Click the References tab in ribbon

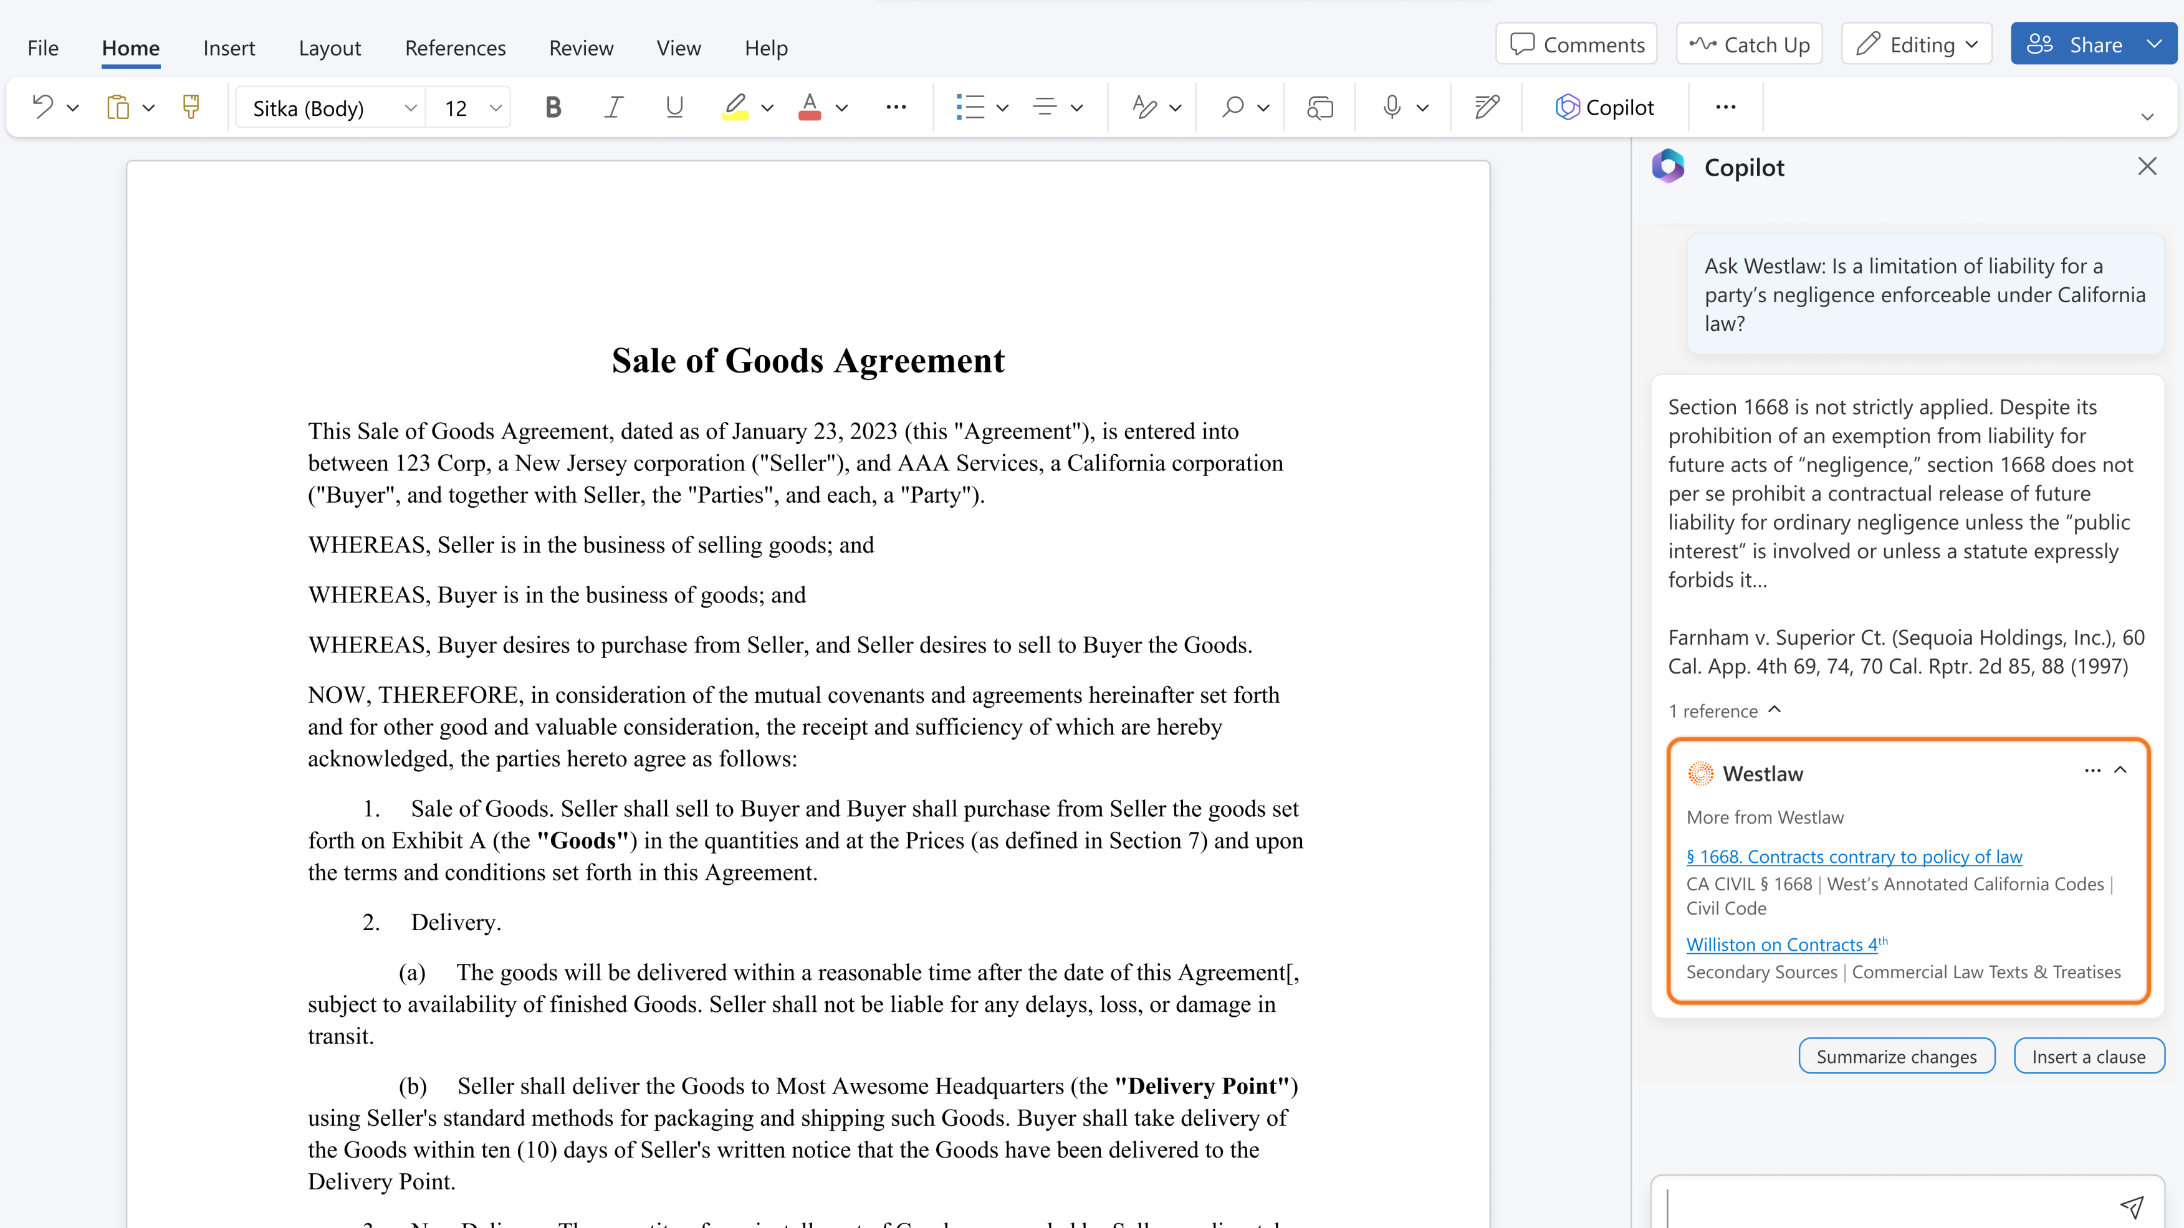(454, 47)
